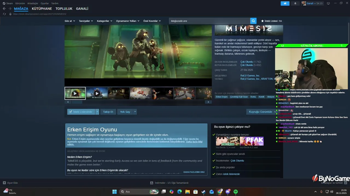Click the Çevrimiçi Eşli Oyun tag
The width and height of the screenshot is (350, 196).
point(239,97)
